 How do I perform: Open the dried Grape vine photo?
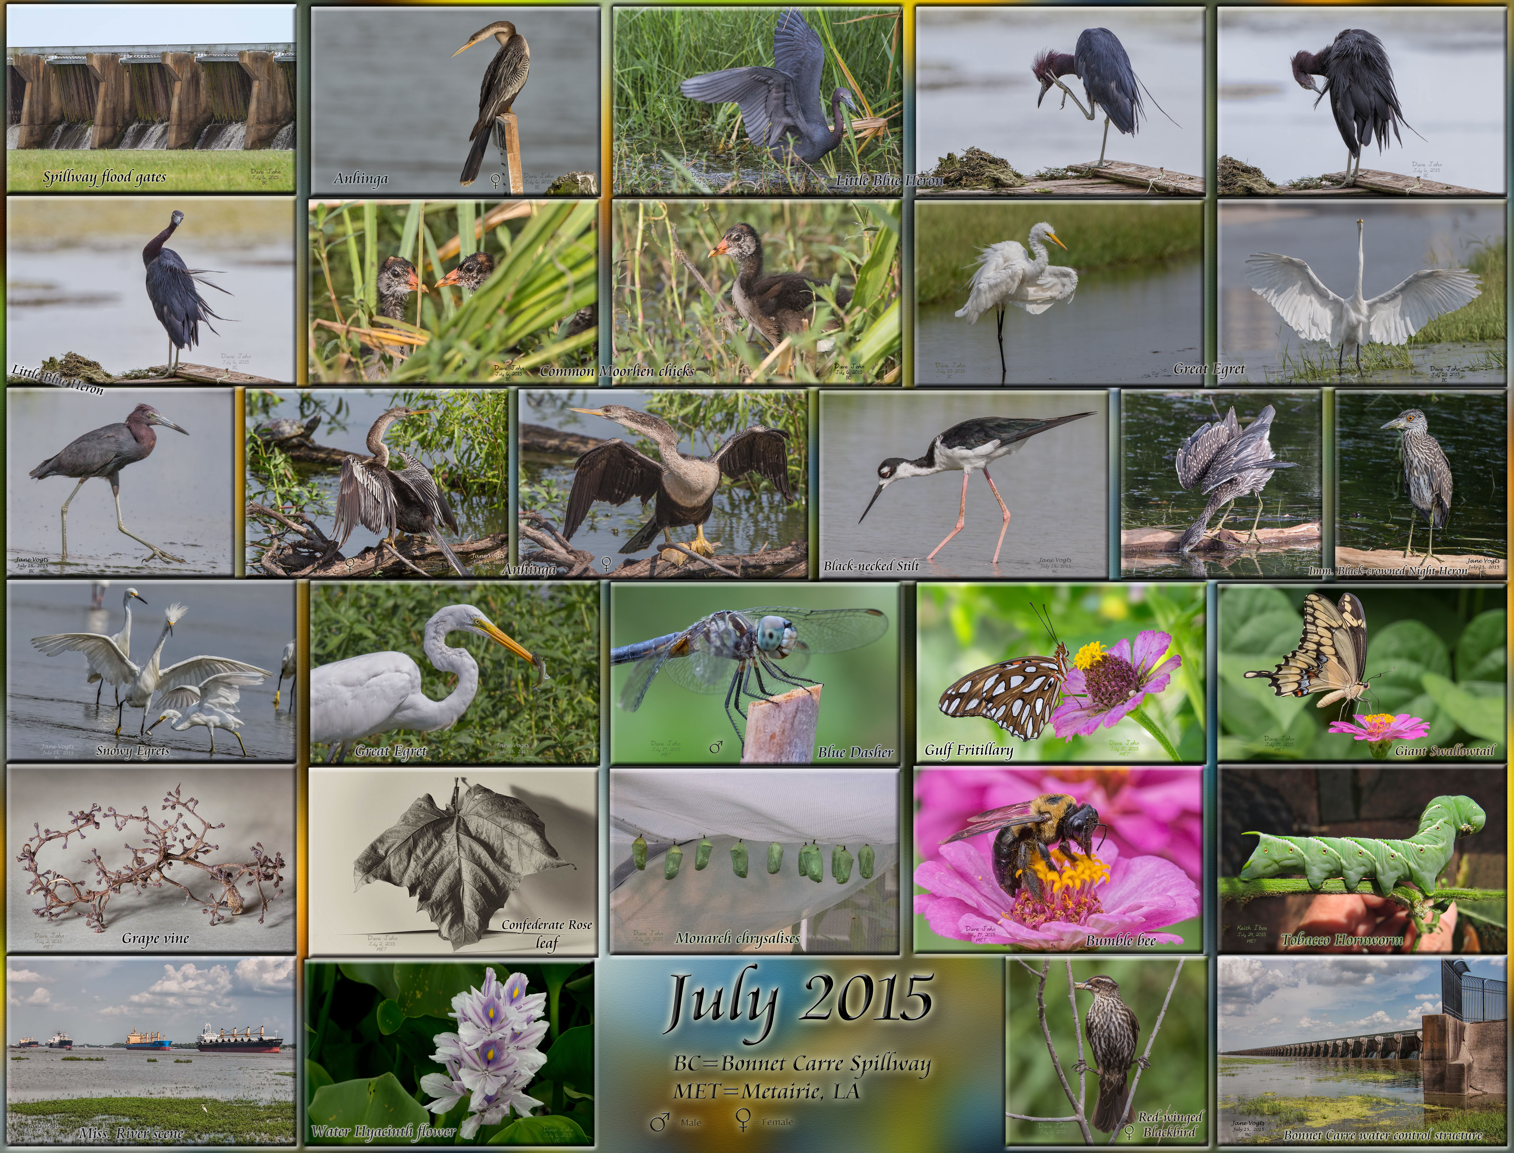point(151,859)
